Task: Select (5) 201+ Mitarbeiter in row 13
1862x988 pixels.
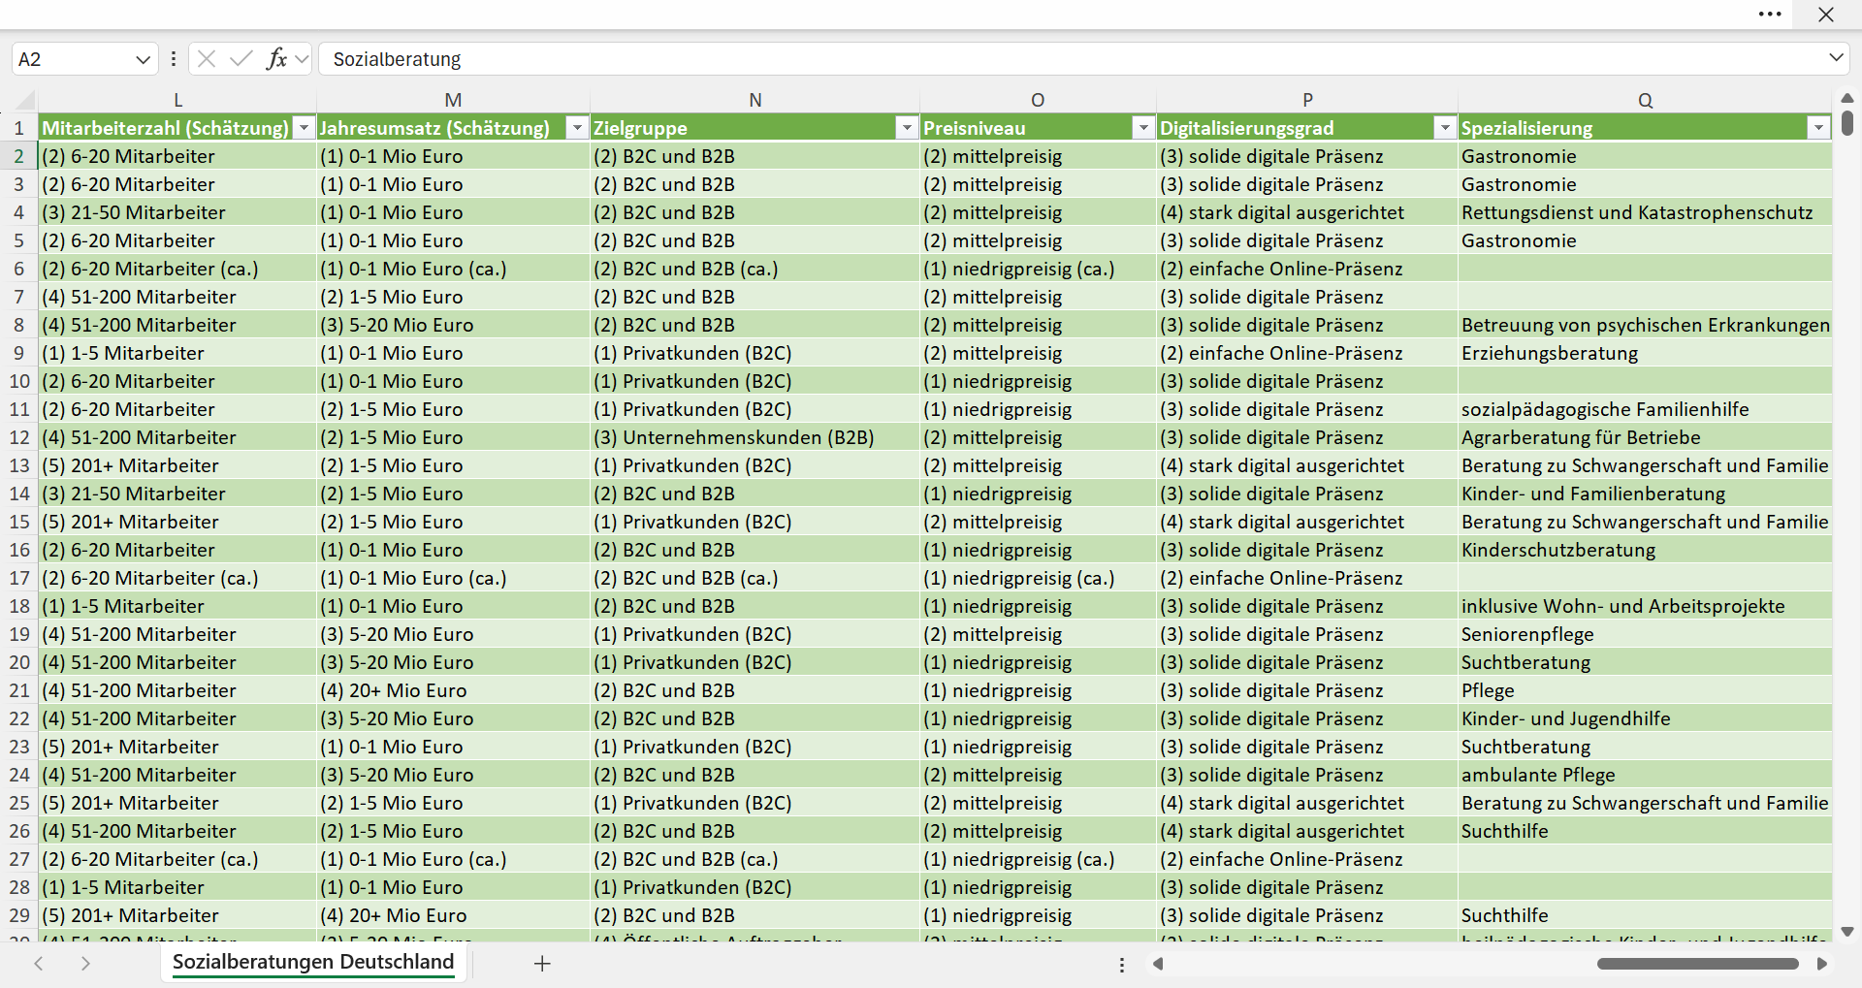Action: tap(177, 465)
